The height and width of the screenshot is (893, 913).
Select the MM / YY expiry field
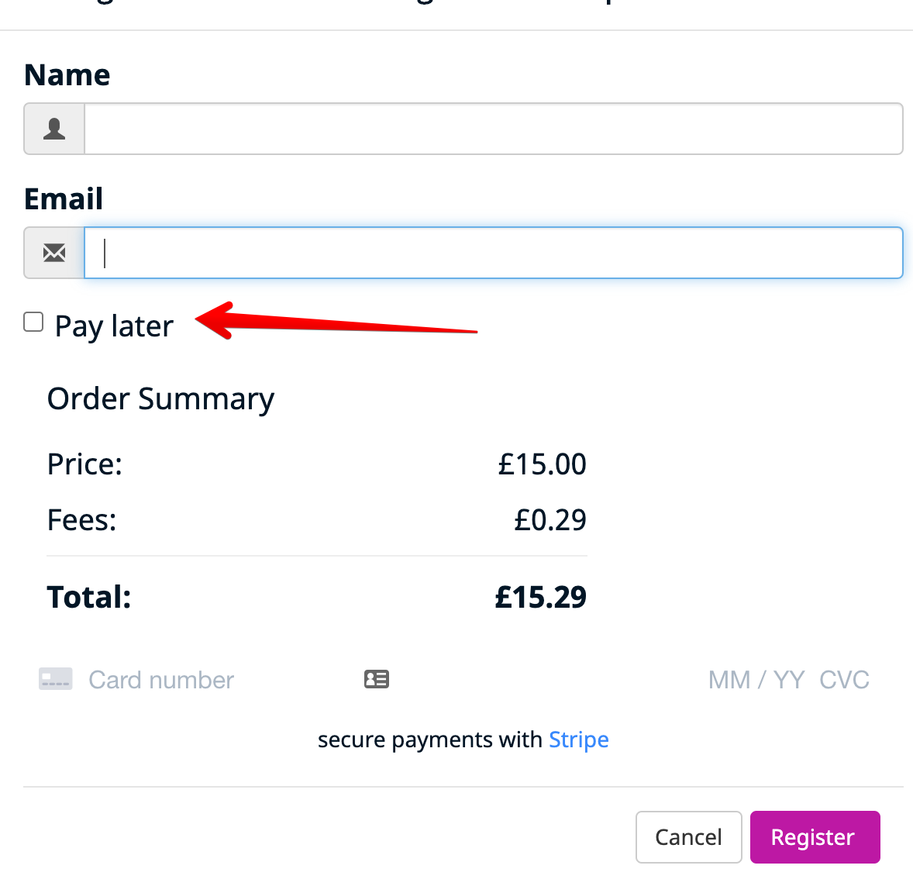pyautogui.click(x=756, y=680)
